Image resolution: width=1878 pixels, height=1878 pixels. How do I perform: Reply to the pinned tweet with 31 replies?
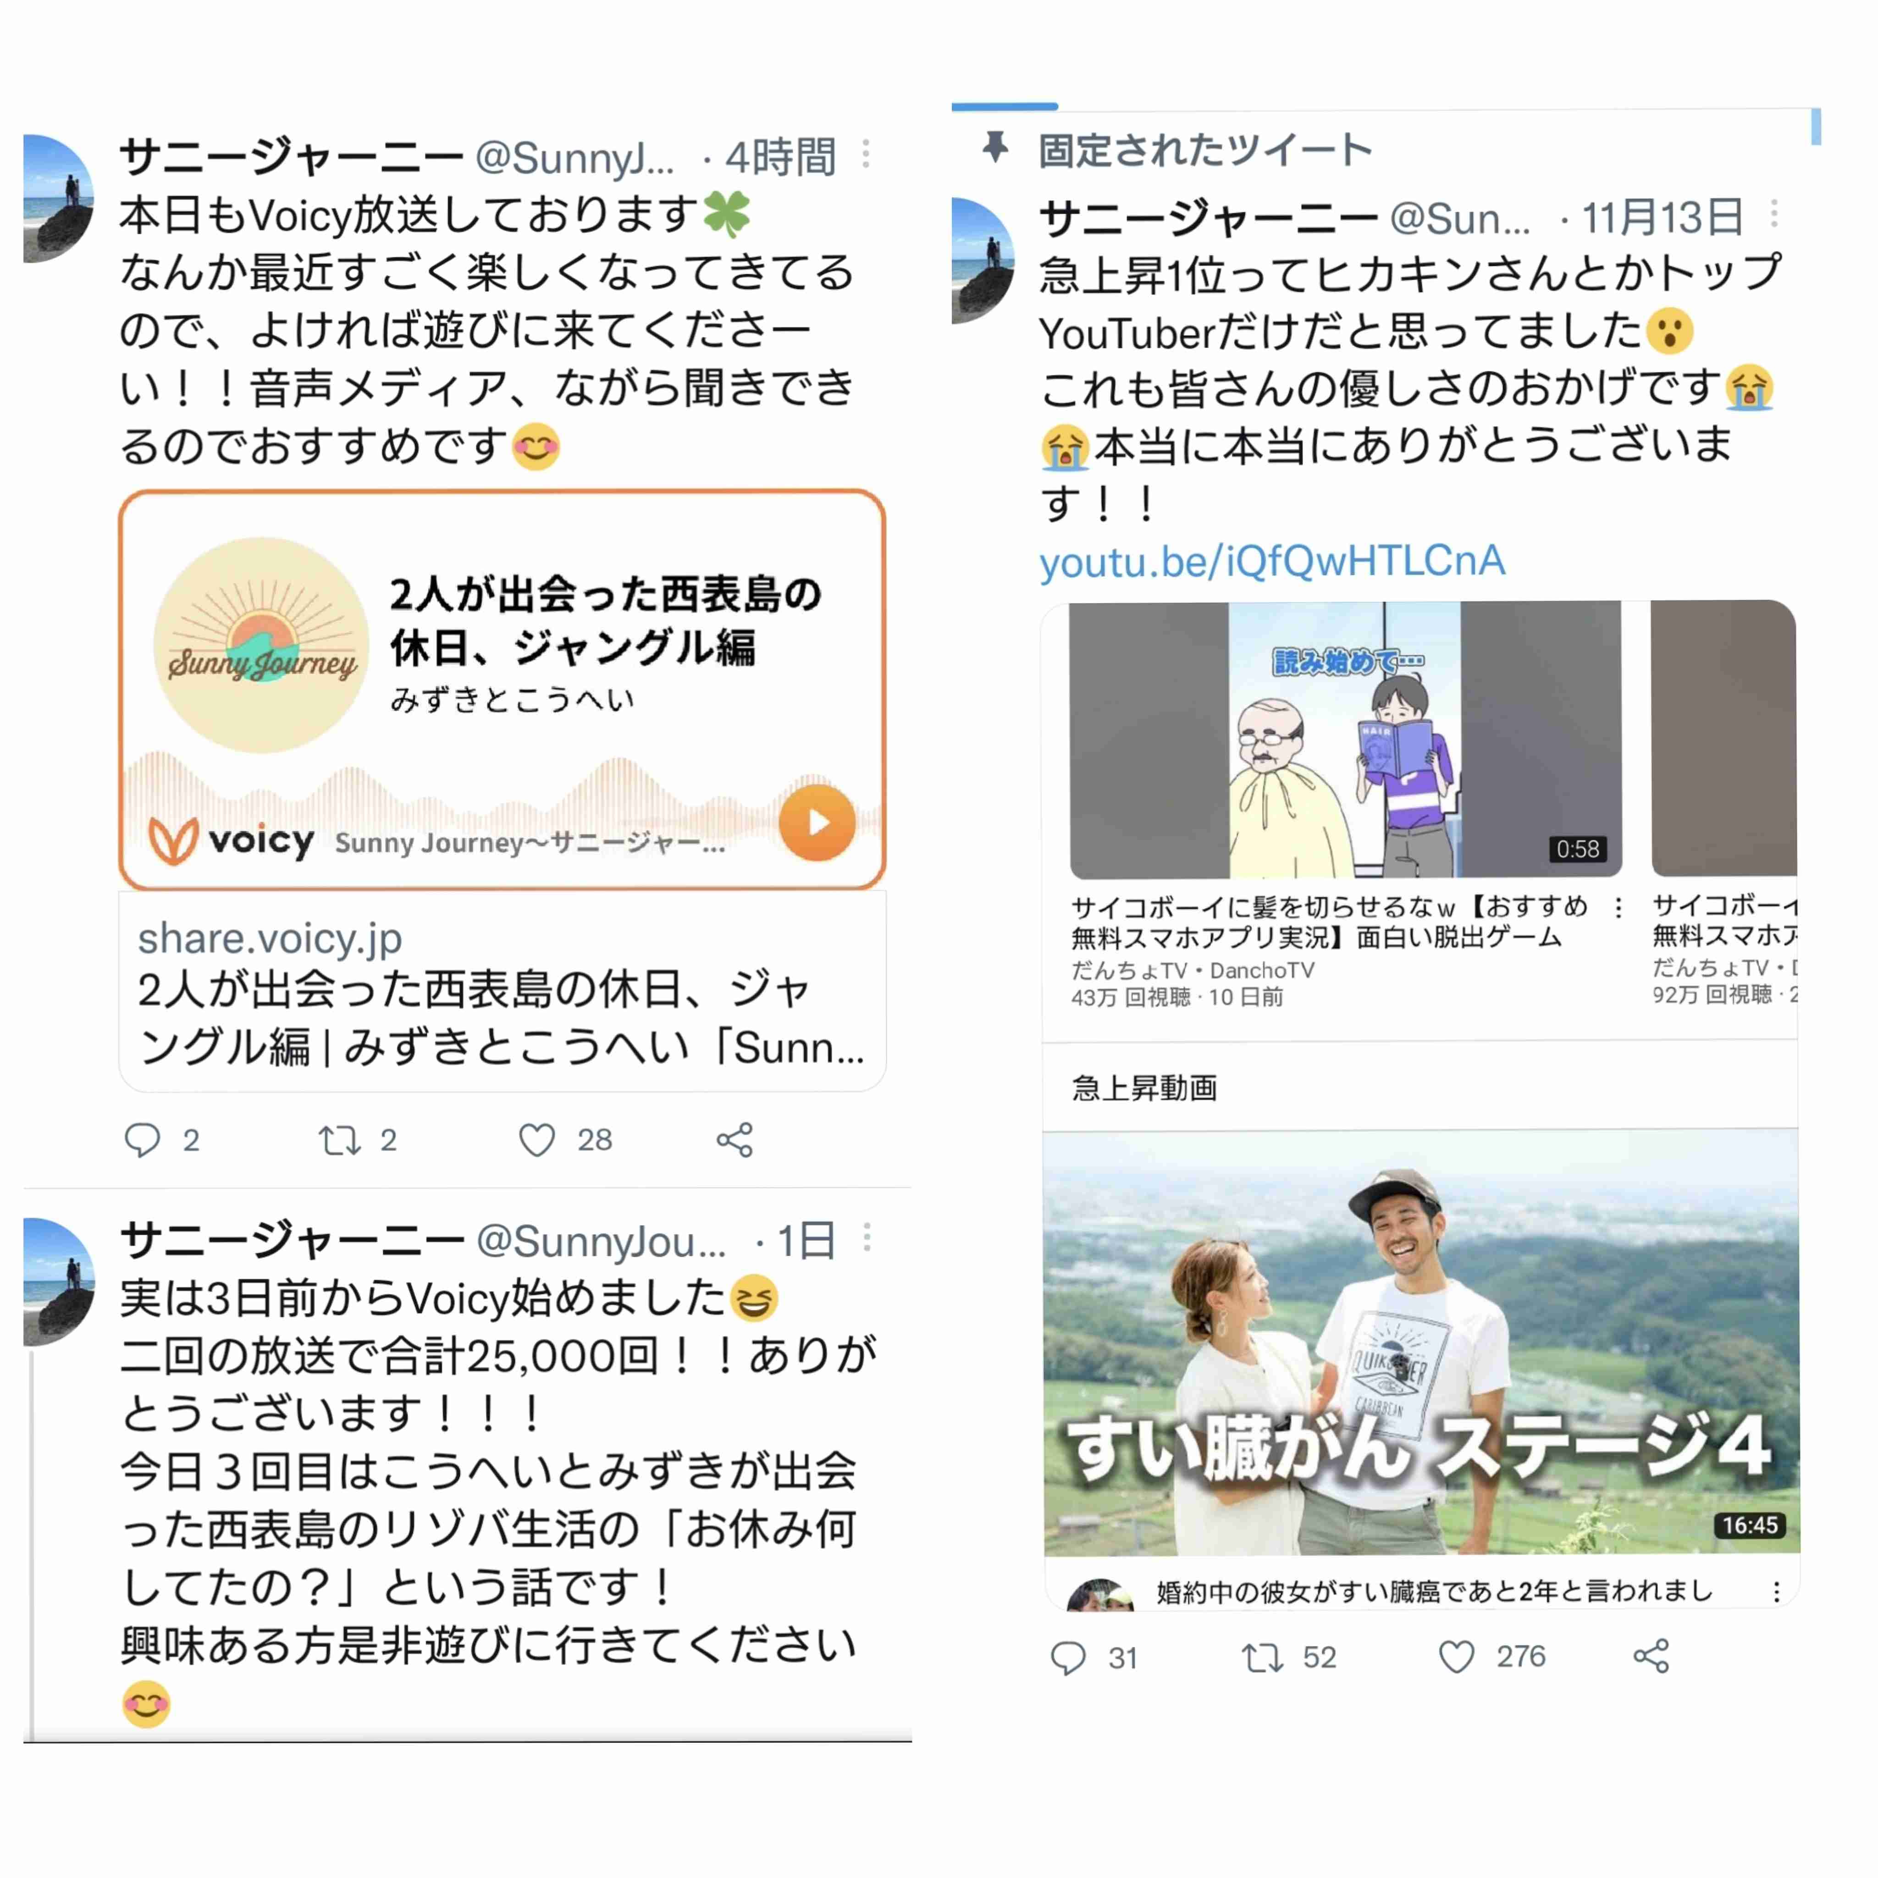tap(1068, 1657)
